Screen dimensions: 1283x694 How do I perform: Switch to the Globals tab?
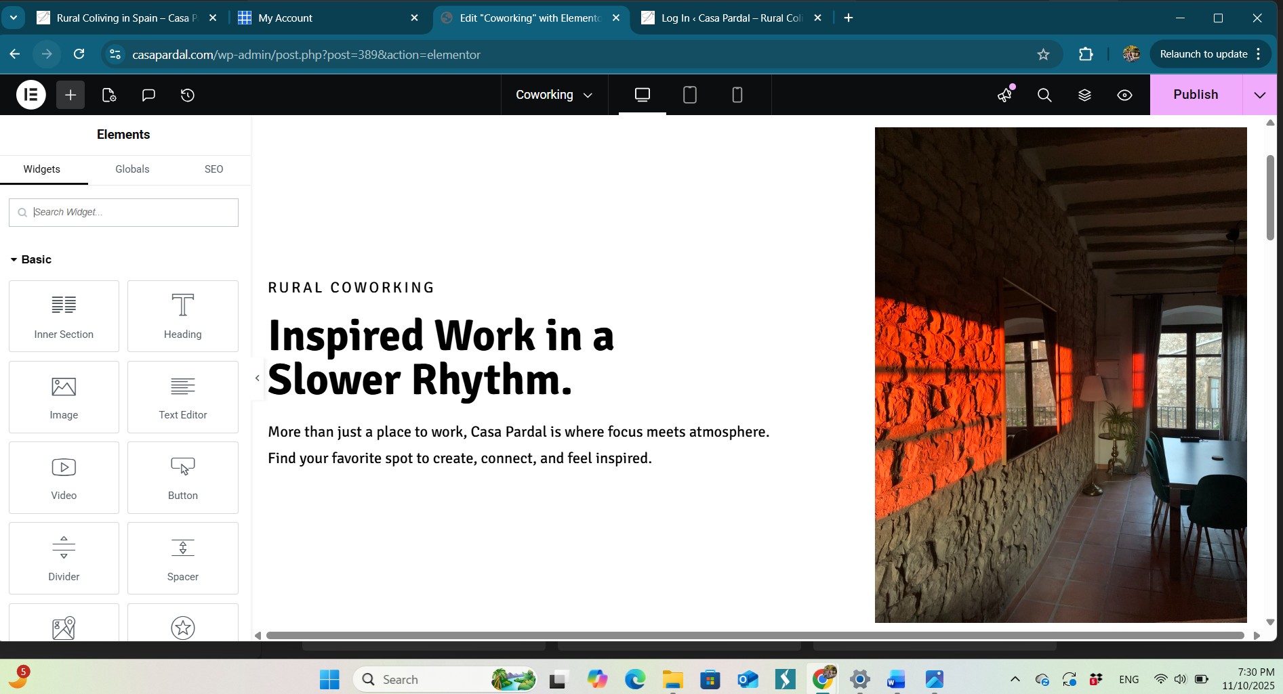click(x=132, y=169)
